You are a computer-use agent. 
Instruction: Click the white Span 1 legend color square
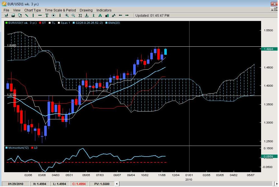59,23
